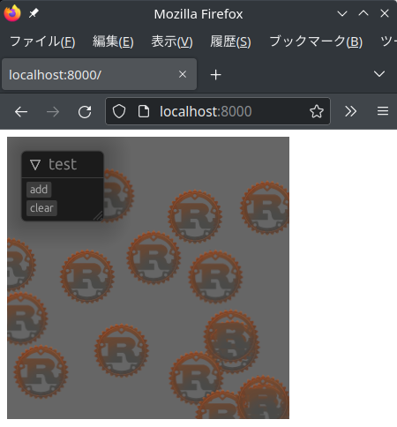The image size is (397, 427).
Task: Minimize the Firefox window
Action: (342, 13)
